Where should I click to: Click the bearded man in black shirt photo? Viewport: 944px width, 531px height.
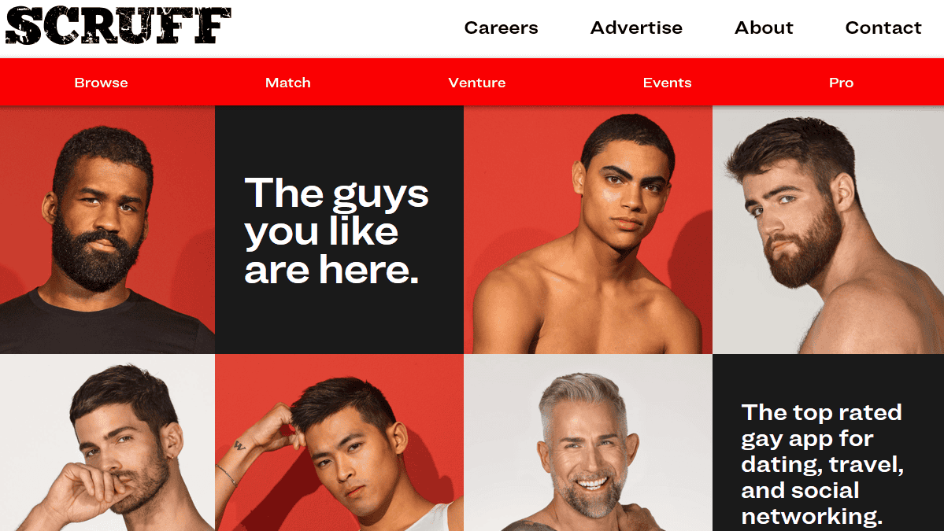coord(107,230)
